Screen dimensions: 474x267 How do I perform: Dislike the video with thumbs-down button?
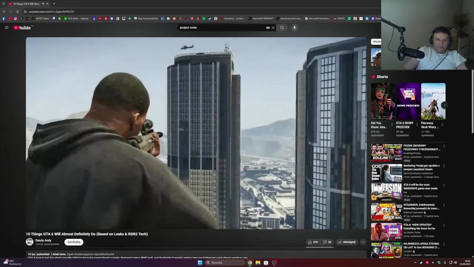(327, 242)
